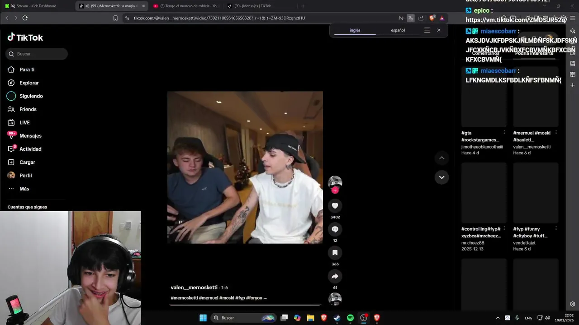This screenshot has height=325, width=579.
Task: Play or pause the TikTok video
Action: pyautogui.click(x=245, y=167)
